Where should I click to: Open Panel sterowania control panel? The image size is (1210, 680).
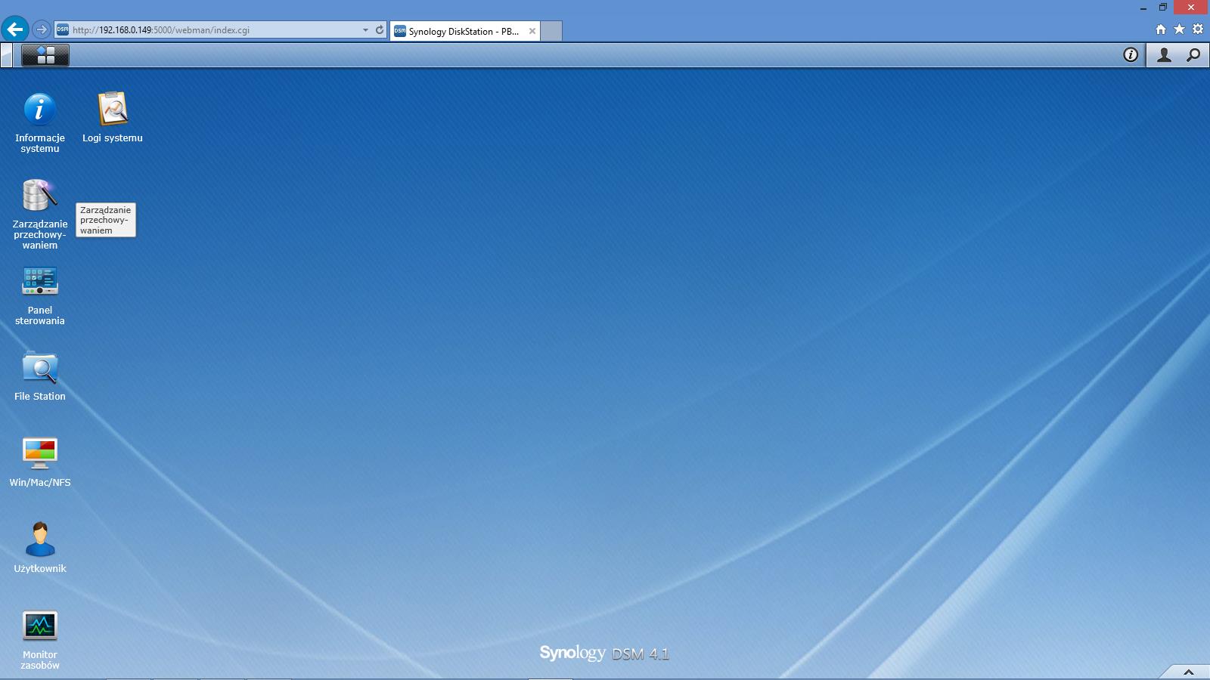click(39, 281)
